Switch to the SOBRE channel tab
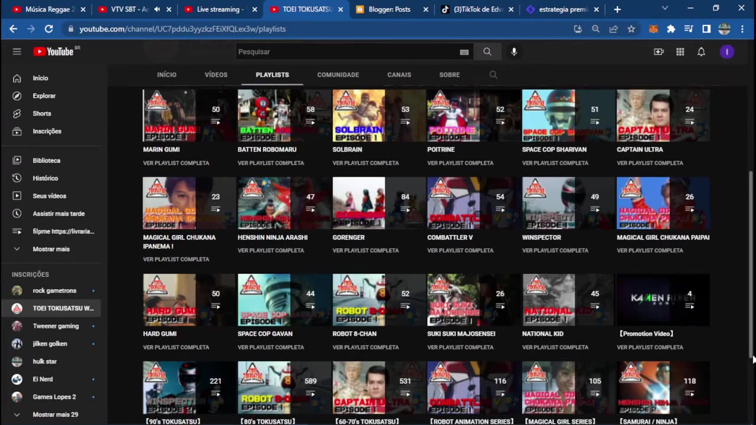This screenshot has width=756, height=425. [449, 75]
